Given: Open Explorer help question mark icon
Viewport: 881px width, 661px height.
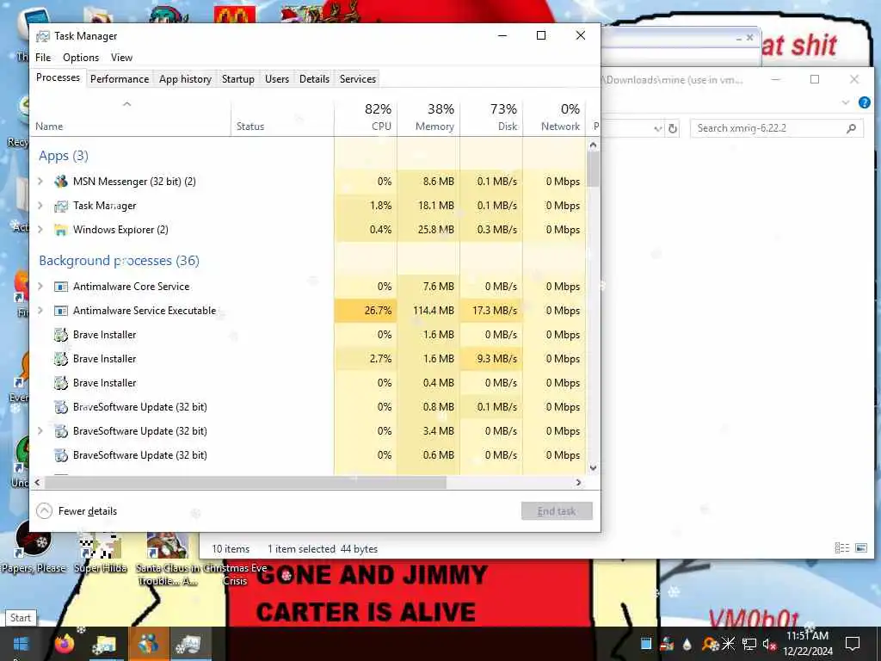Looking at the screenshot, I should (x=864, y=102).
